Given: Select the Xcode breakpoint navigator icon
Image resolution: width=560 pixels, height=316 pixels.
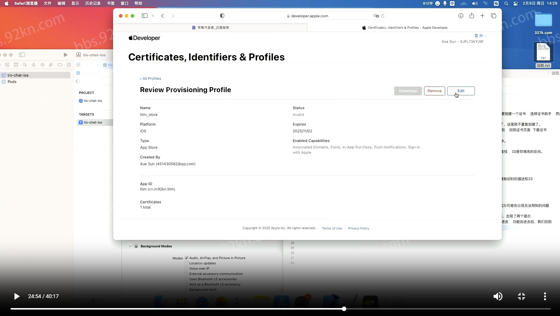Looking at the screenshot, I should click(x=60, y=65).
